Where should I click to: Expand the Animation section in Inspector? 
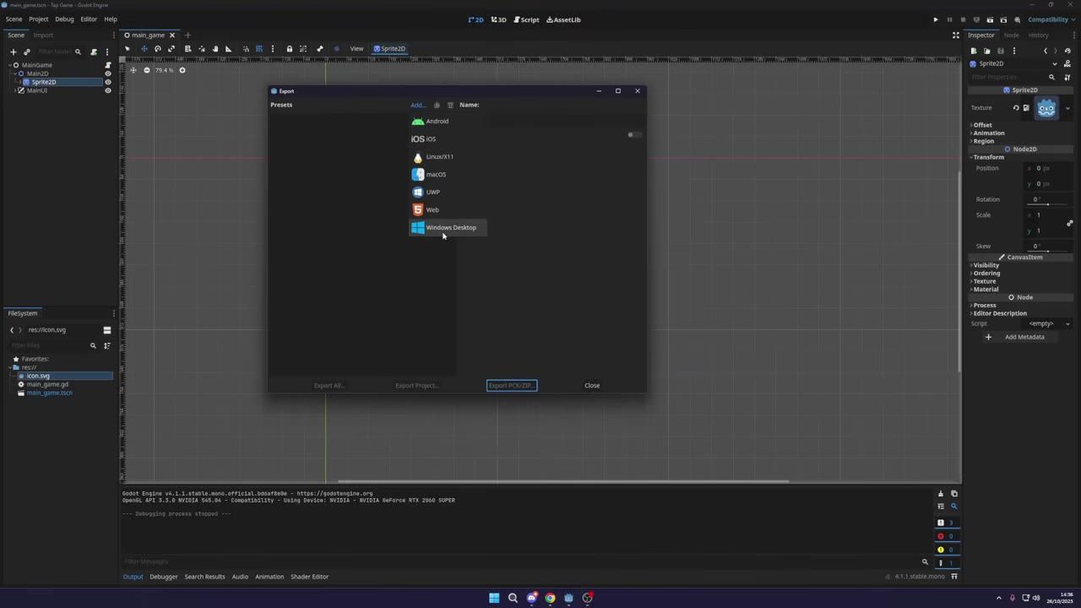coord(988,133)
